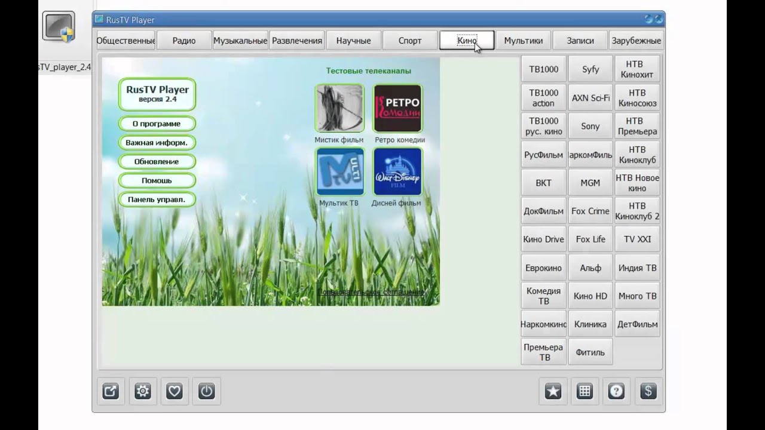Select the Кино tab
The height and width of the screenshot is (430, 765).
pyautogui.click(x=467, y=41)
